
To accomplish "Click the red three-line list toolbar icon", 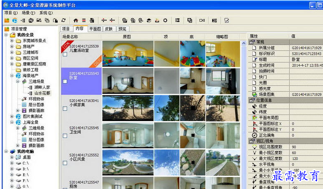I will click(84, 20).
